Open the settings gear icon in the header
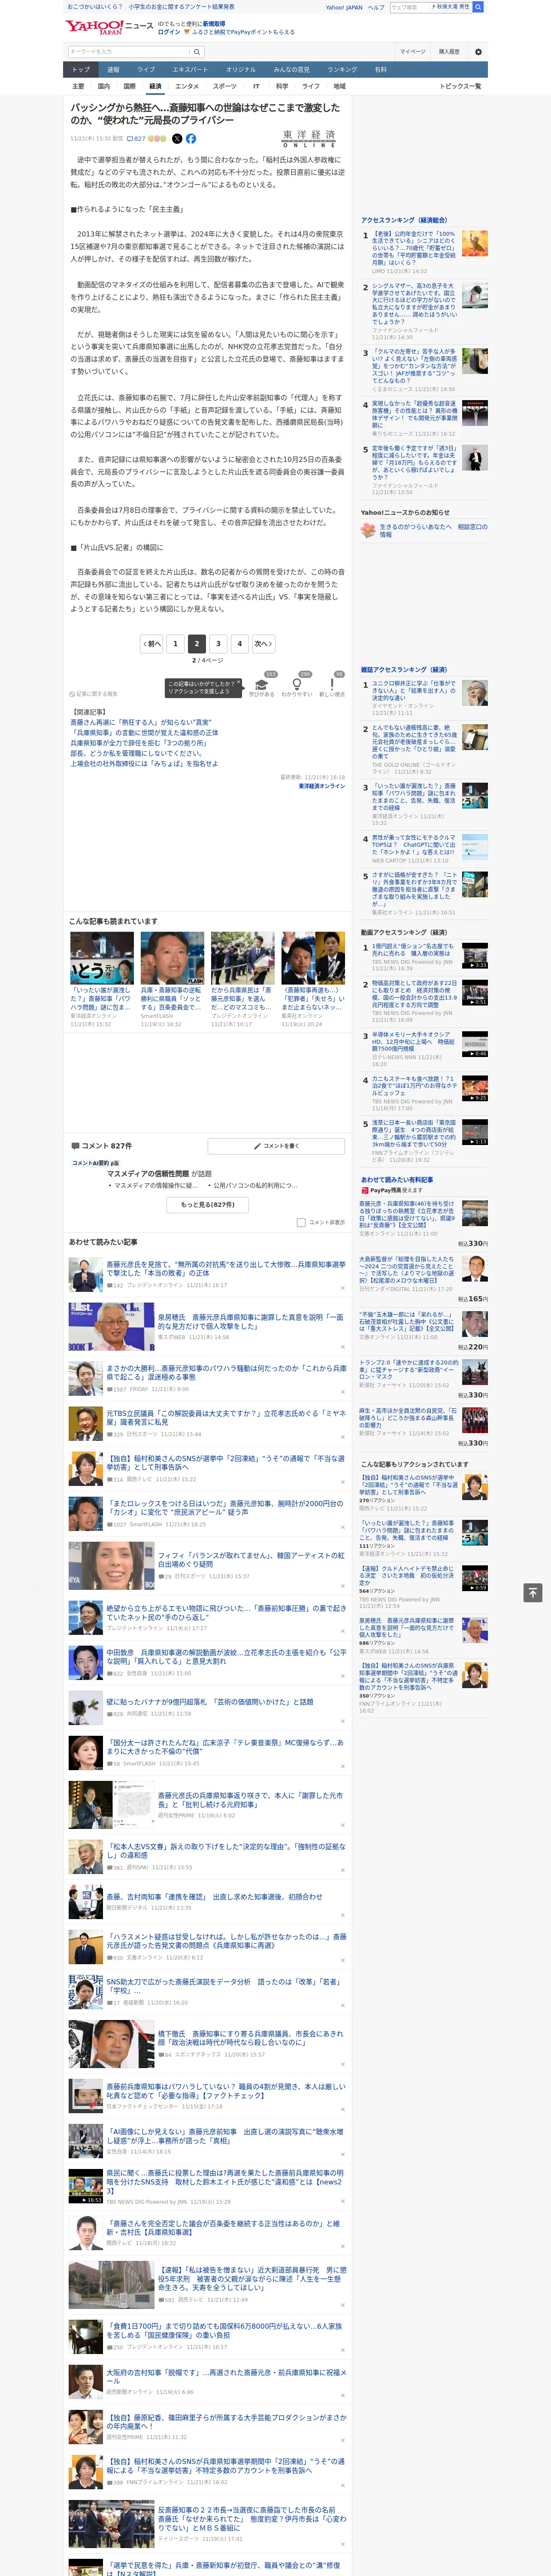Image resolution: width=551 pixels, height=2576 pixels. pos(478,52)
